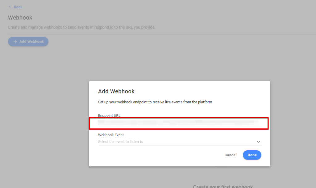The width and height of the screenshot is (316, 188).
Task: Click the Webhook Event label
Action: (x=111, y=135)
